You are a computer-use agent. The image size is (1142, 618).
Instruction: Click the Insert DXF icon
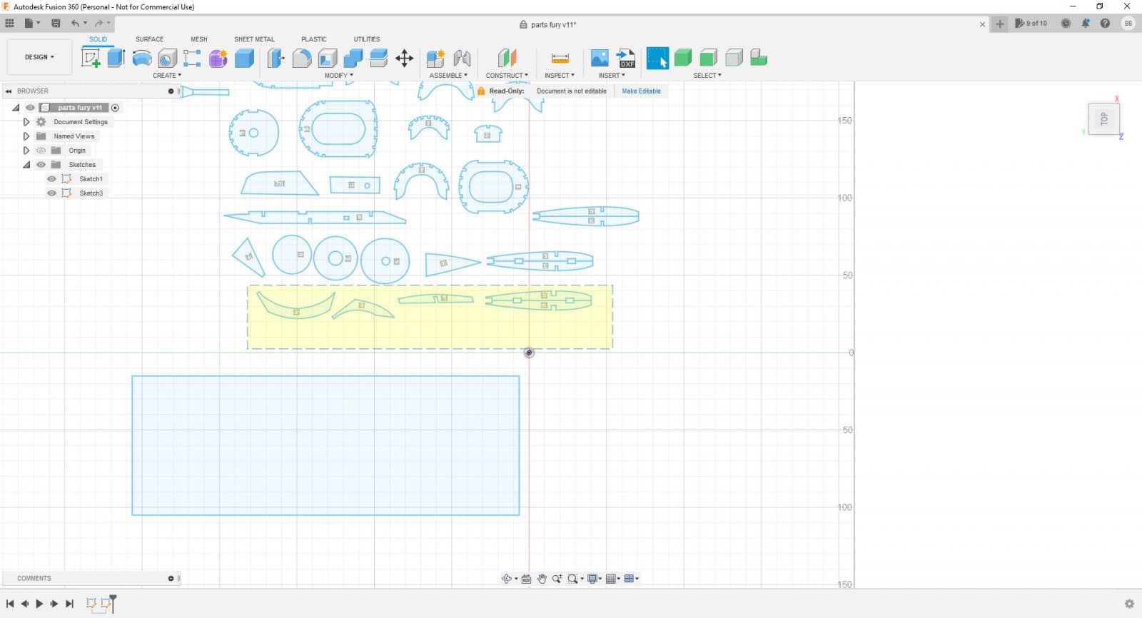626,59
